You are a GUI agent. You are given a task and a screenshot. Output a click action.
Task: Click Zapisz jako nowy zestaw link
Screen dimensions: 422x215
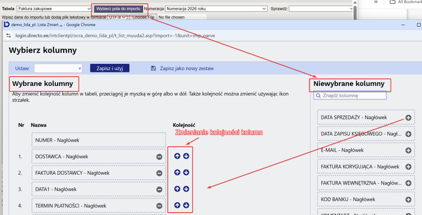point(187,69)
